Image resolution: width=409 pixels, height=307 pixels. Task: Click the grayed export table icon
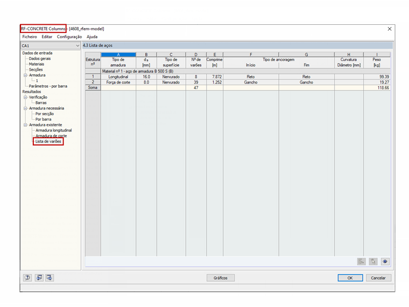[x=361, y=261]
